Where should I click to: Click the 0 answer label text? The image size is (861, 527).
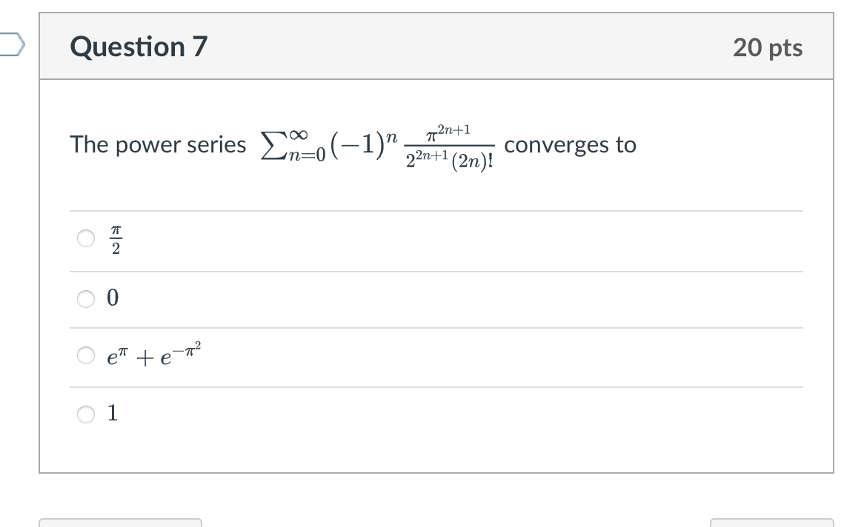point(112,298)
